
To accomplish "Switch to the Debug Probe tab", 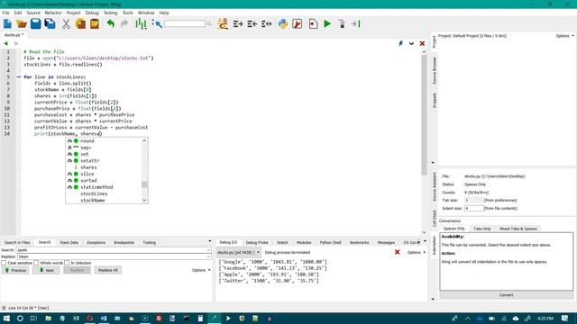I will click(257, 242).
